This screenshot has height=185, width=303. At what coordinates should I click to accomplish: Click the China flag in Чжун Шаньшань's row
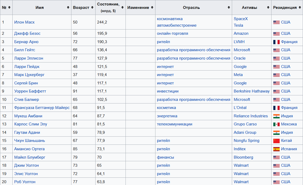coord(276,141)
